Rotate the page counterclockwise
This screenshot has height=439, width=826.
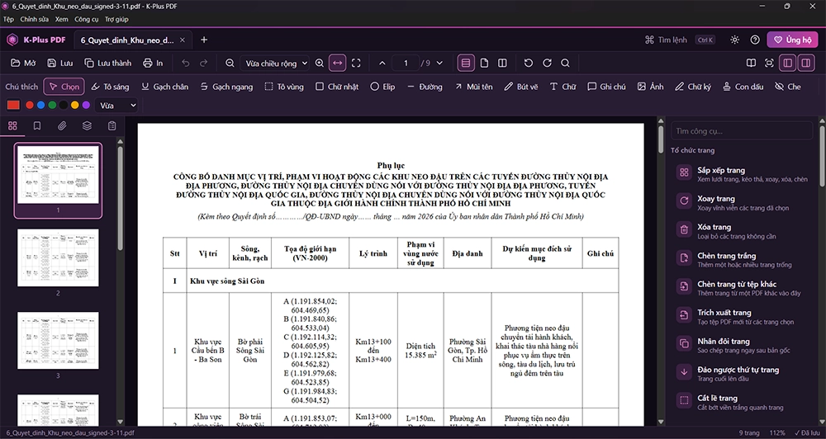pos(529,64)
